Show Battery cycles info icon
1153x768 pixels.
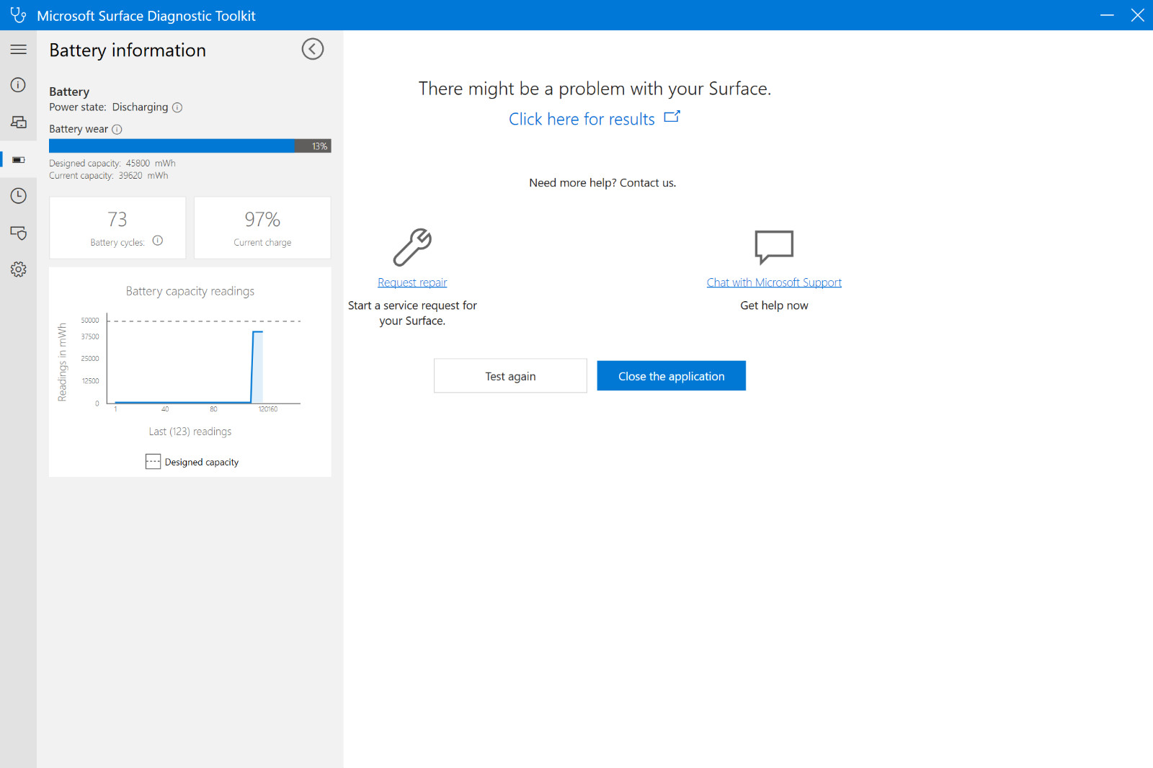pos(158,241)
